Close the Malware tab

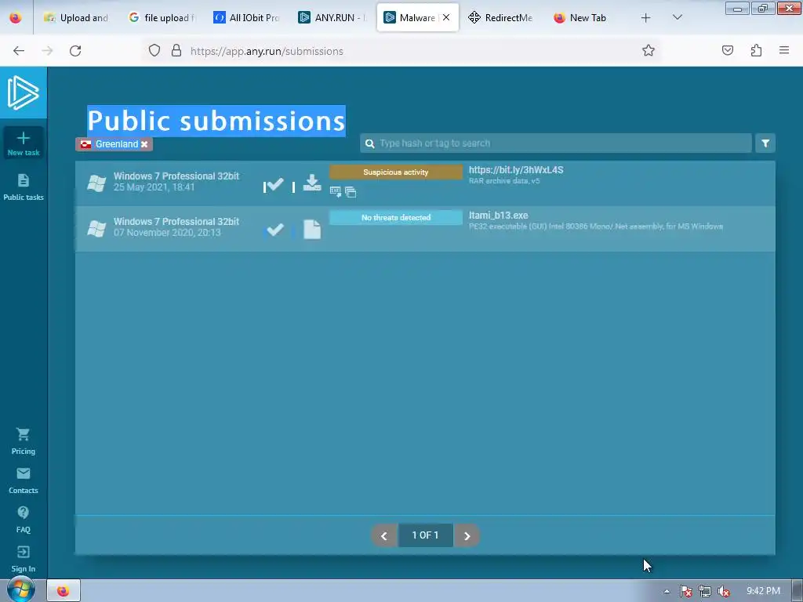pyautogui.click(x=446, y=17)
